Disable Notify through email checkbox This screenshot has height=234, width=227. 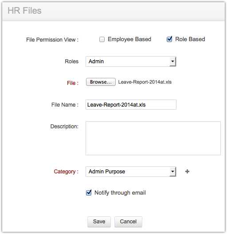tap(89, 193)
